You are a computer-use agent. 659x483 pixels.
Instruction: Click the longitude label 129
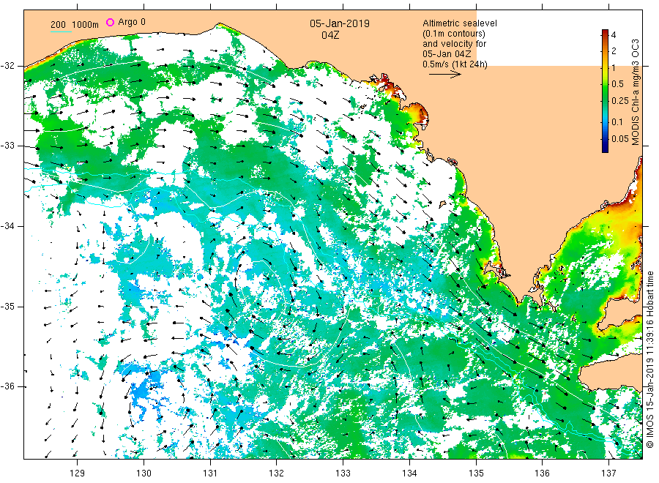pos(78,473)
